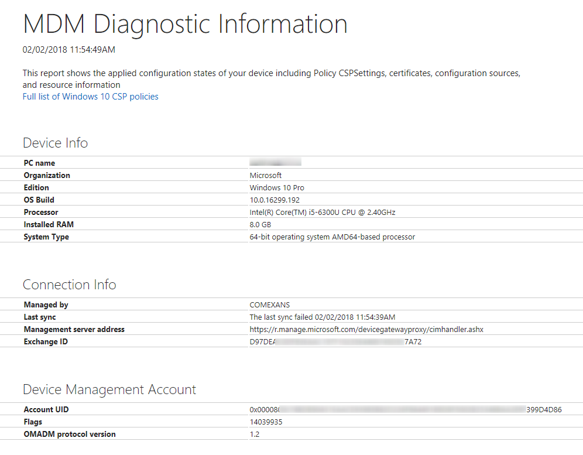
Task: Click the Intel Core i5-6300U processor value
Action: pos(323,212)
